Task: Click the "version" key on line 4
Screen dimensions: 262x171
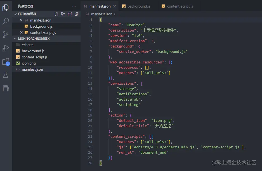Action: click(x=118, y=35)
